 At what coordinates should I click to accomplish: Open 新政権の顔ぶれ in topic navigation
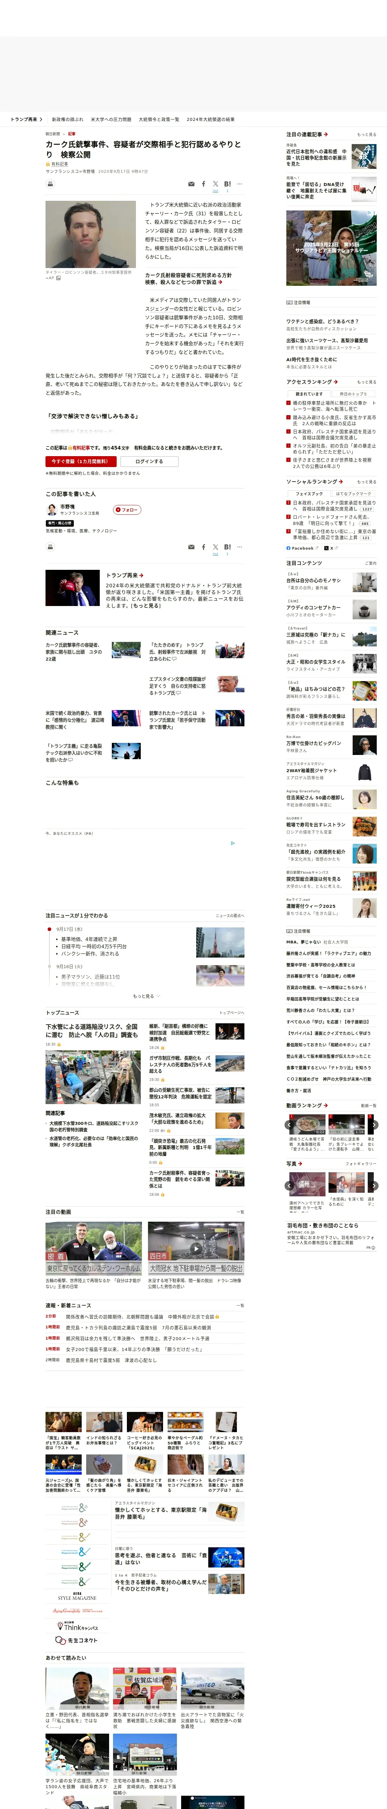68,119
